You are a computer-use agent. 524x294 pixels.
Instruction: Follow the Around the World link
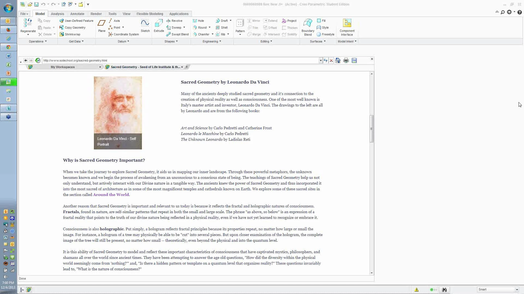(x=111, y=195)
